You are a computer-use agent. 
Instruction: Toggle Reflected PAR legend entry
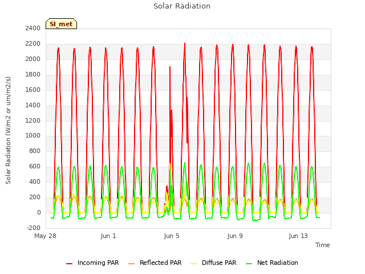[155, 263]
